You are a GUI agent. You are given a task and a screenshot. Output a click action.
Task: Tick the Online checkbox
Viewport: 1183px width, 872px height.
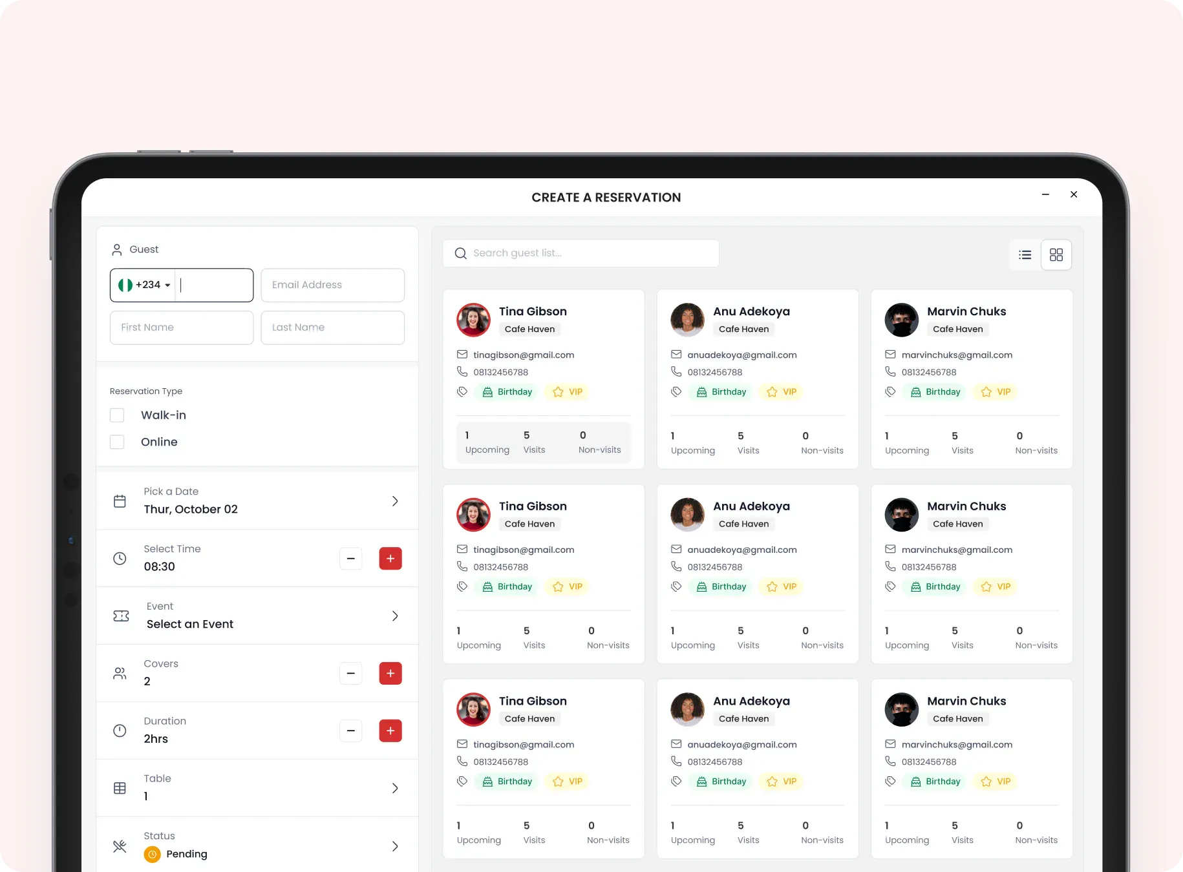point(117,442)
